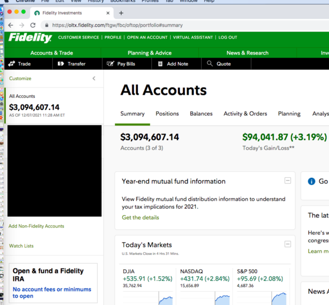Click the DJIA value 35,762.94
This screenshot has width=329, height=305.
click(x=132, y=286)
